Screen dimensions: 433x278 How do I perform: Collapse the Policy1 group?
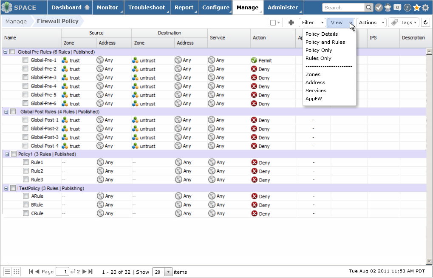click(x=7, y=154)
